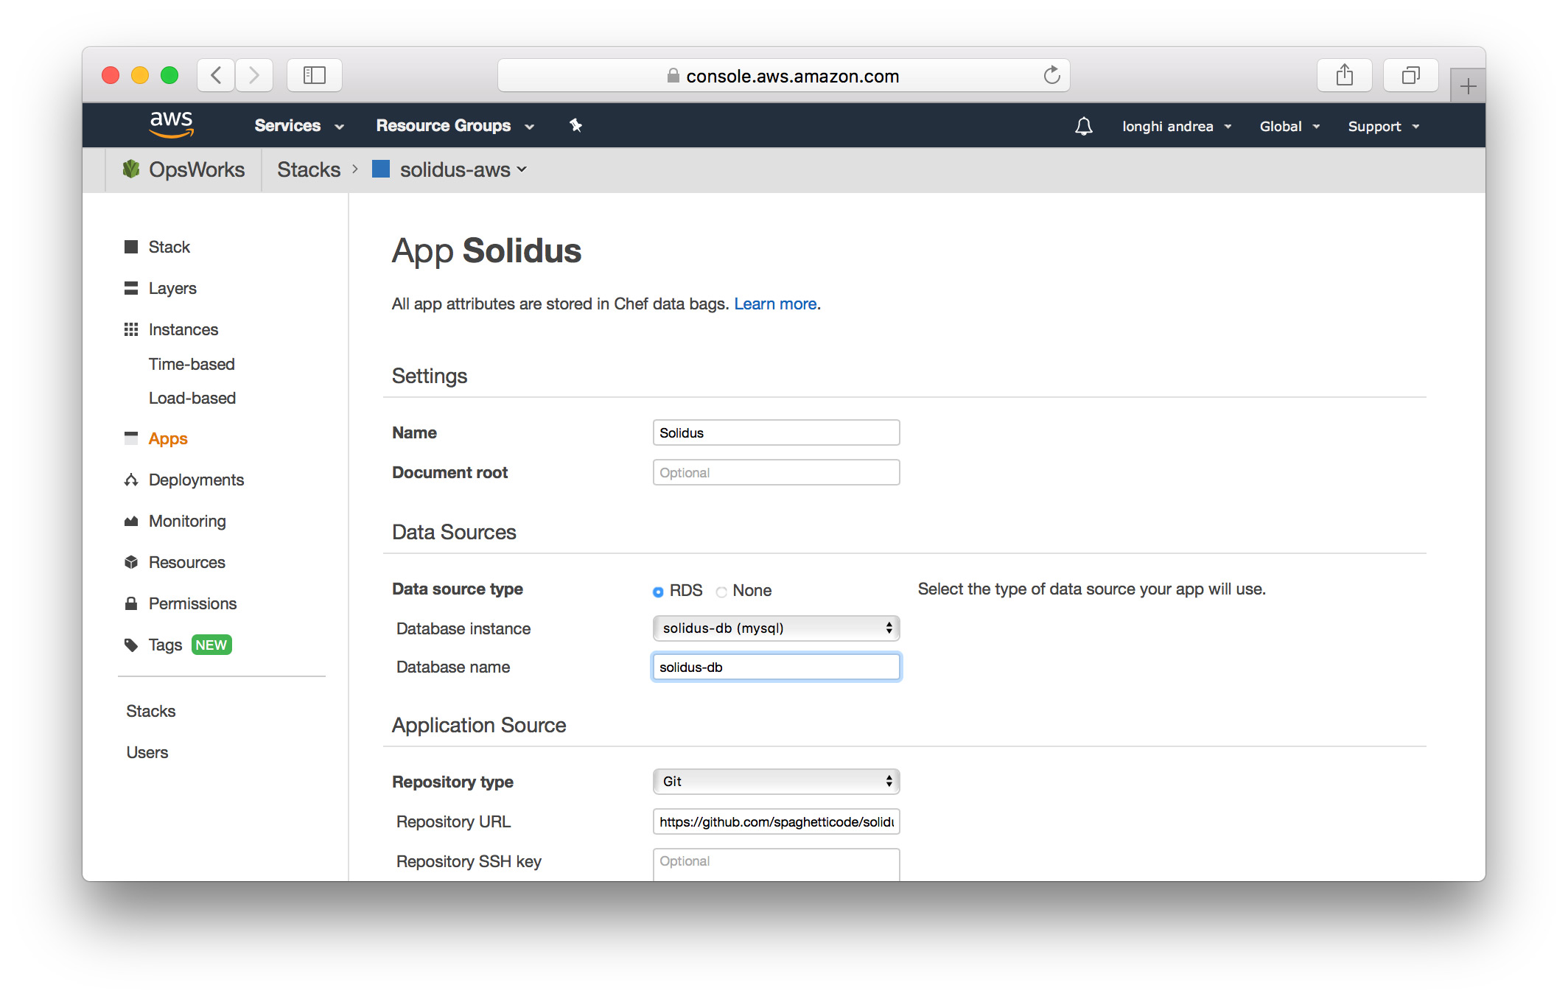Screen dimensions: 1568x999
Task: Expand the solidus-aws breadcrumb dropdown
Action: tap(522, 169)
